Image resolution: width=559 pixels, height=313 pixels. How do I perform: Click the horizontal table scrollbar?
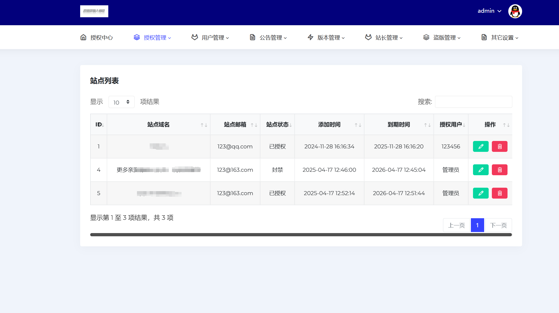[x=301, y=235]
